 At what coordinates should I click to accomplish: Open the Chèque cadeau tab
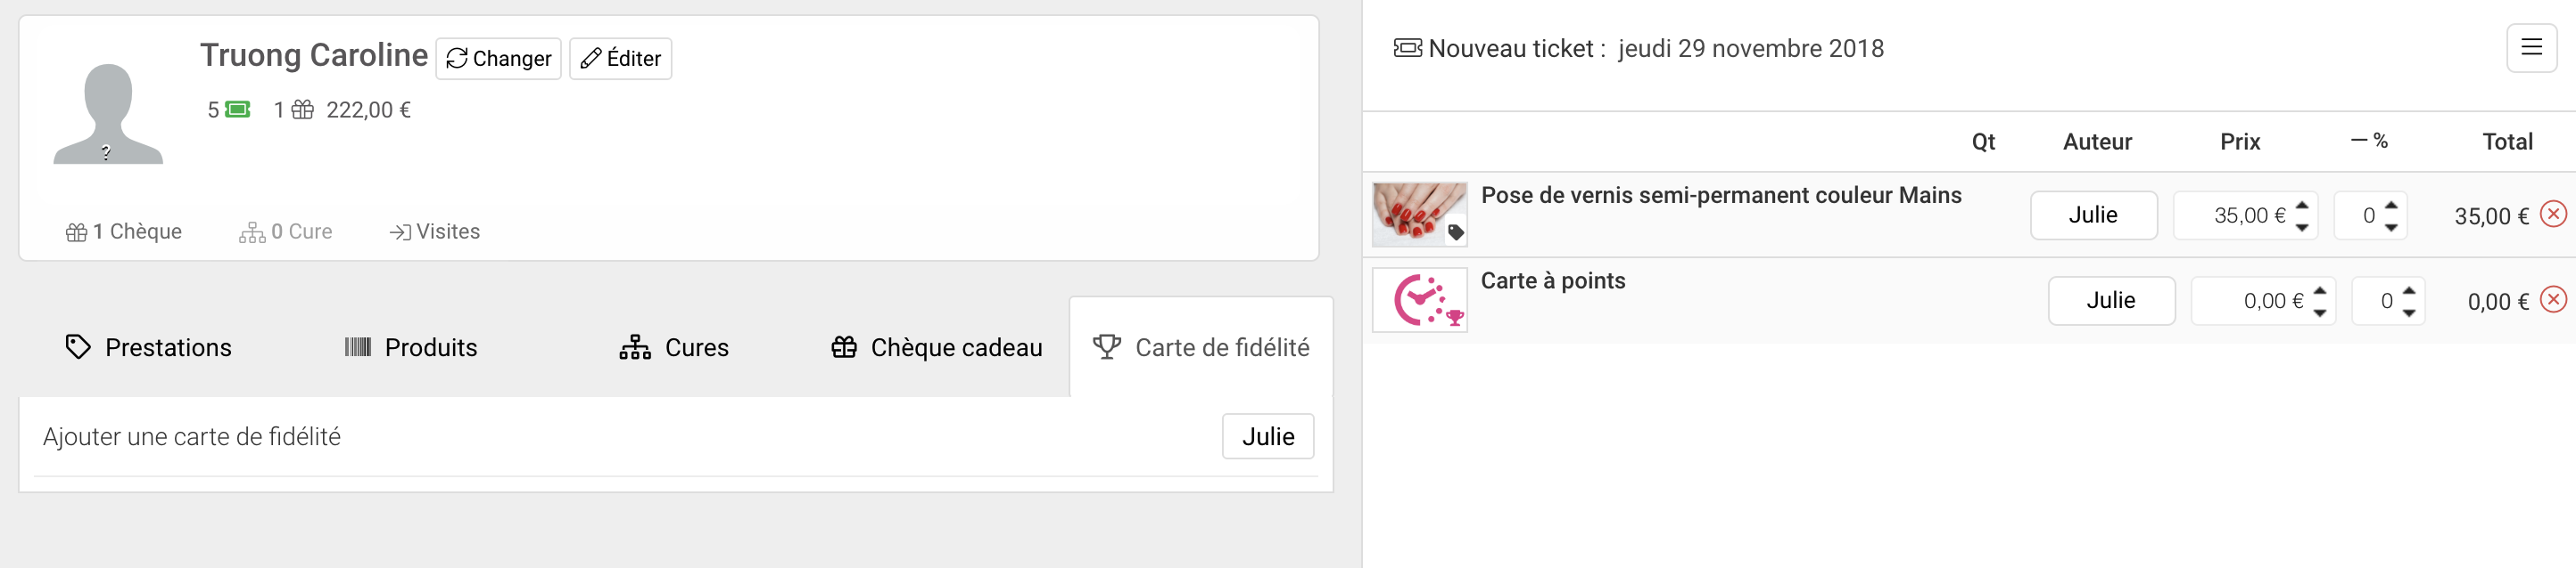[x=936, y=347]
